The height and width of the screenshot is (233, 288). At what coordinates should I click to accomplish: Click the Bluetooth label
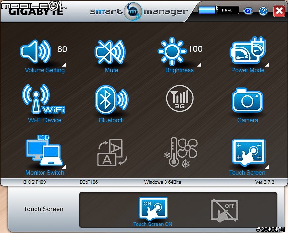(x=111, y=120)
